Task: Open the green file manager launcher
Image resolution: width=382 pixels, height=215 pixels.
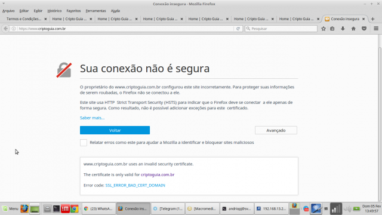Action: click(x=35, y=208)
